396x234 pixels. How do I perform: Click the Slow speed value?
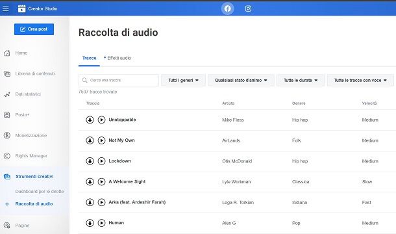tap(367, 181)
